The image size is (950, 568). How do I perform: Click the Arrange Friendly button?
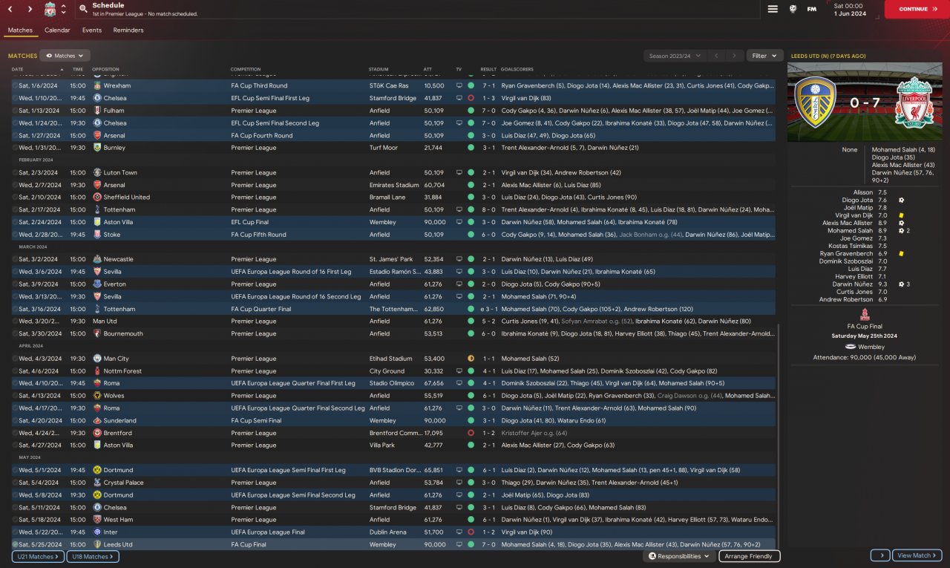click(x=749, y=556)
